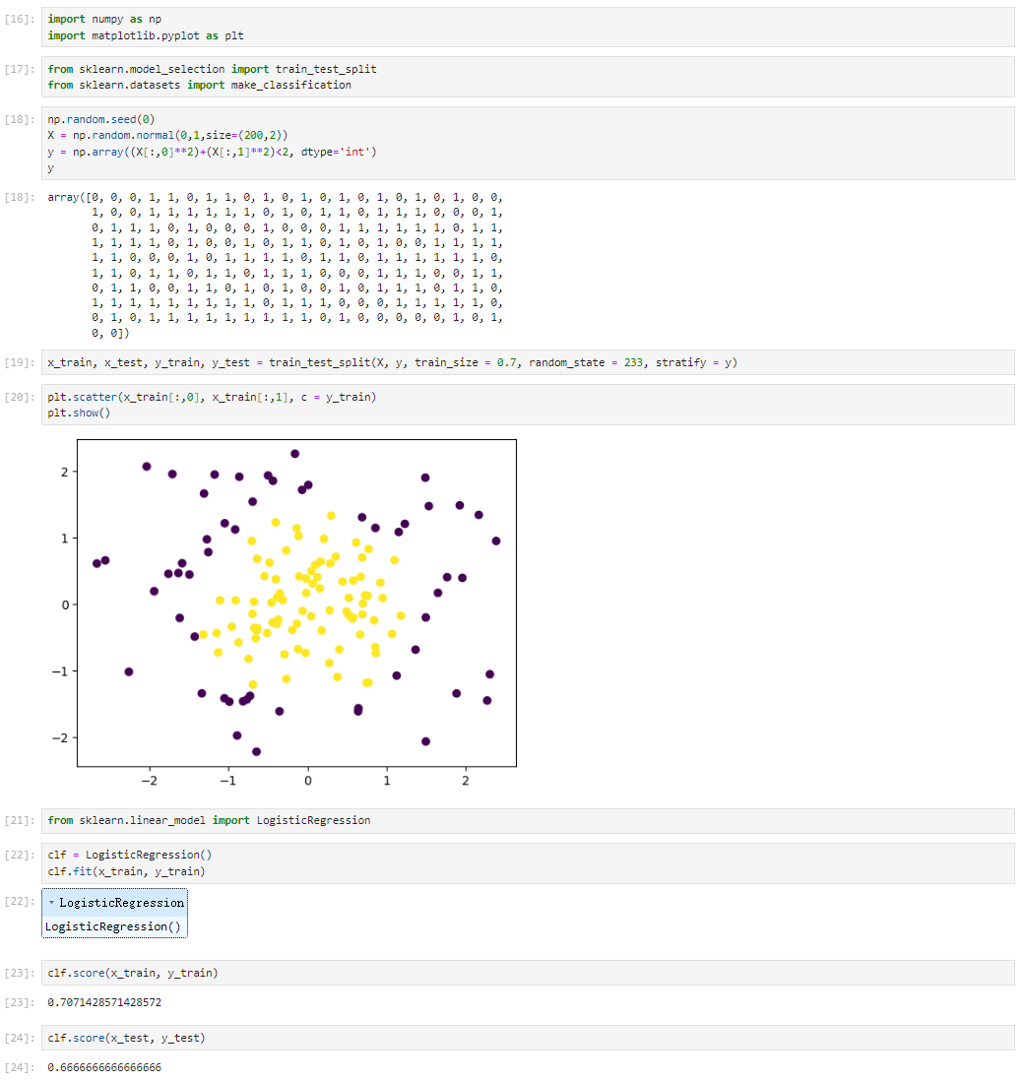Toggle the LogisticRegression widget header label
This screenshot has height=1082, width=1024.
click(x=121, y=903)
